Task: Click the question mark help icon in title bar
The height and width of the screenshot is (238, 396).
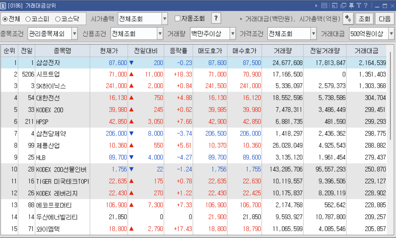Action: pos(366,5)
